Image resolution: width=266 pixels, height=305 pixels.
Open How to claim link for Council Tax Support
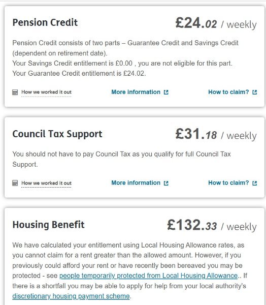[228, 183]
